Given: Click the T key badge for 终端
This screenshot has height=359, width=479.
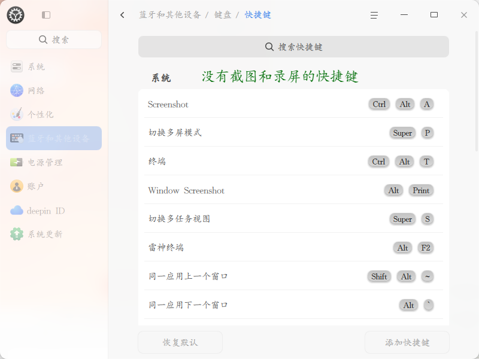Looking at the screenshot, I should click(427, 162).
